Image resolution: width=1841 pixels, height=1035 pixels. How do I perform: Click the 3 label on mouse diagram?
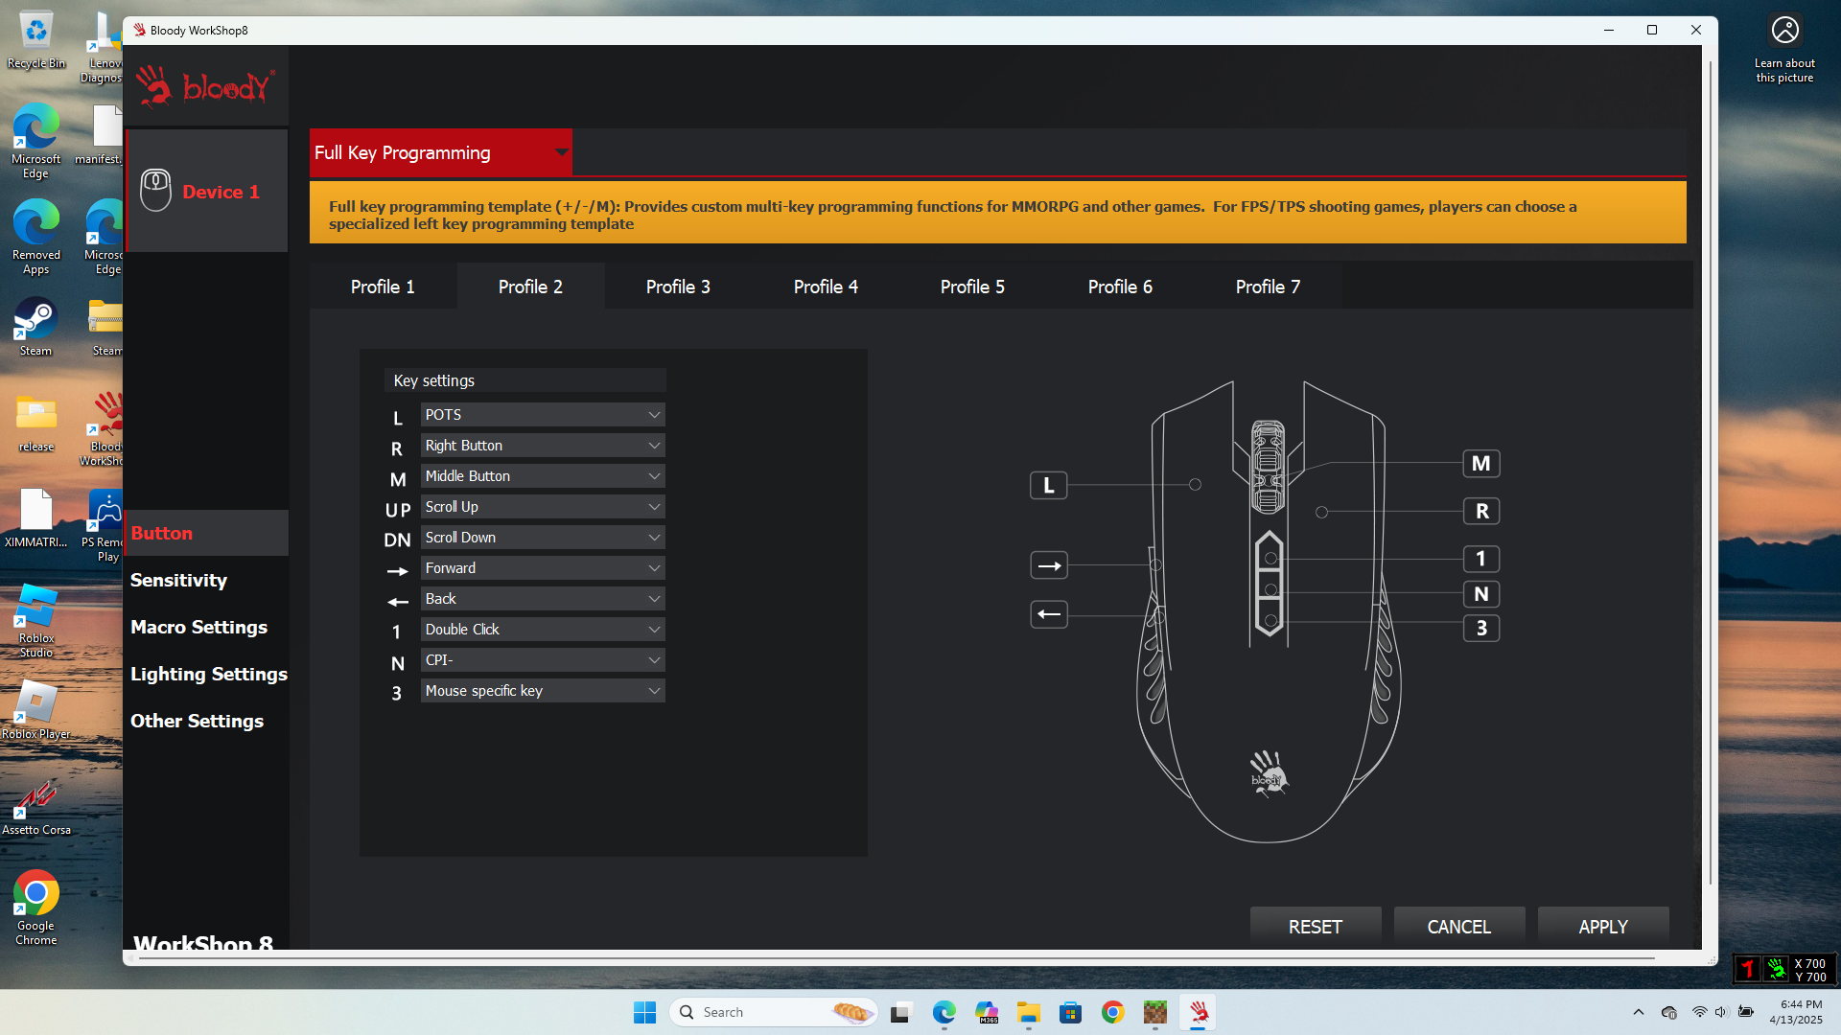[x=1480, y=629]
